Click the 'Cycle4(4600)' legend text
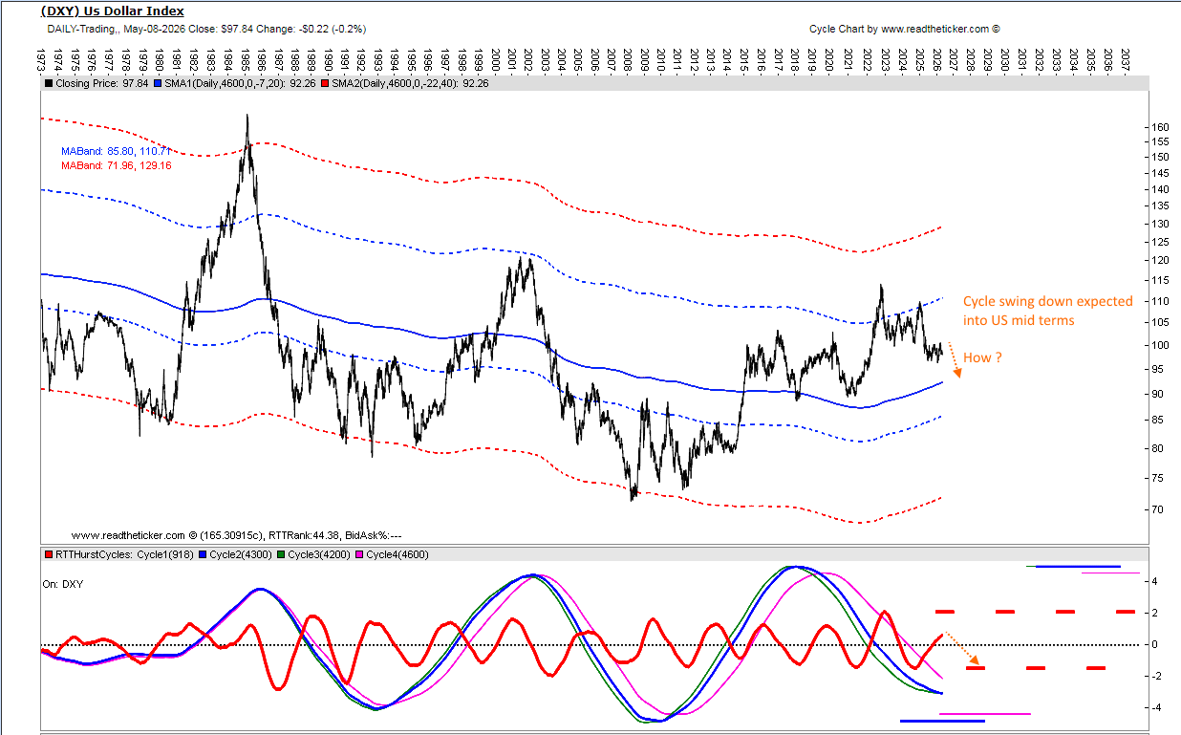 [x=397, y=554]
